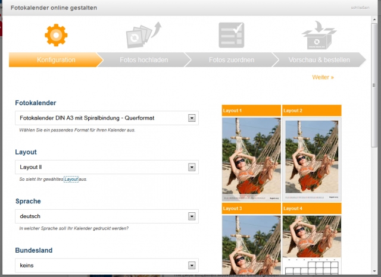Click the Sprache section heading

28,201
